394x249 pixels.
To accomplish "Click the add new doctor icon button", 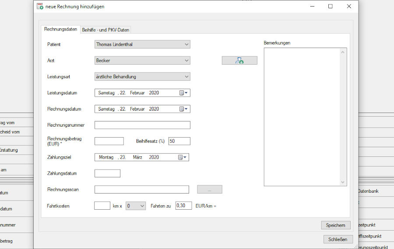I will pyautogui.click(x=239, y=61).
